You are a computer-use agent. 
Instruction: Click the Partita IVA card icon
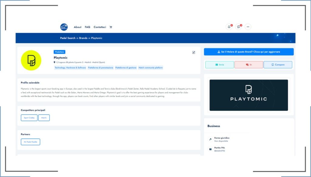coord(210,149)
